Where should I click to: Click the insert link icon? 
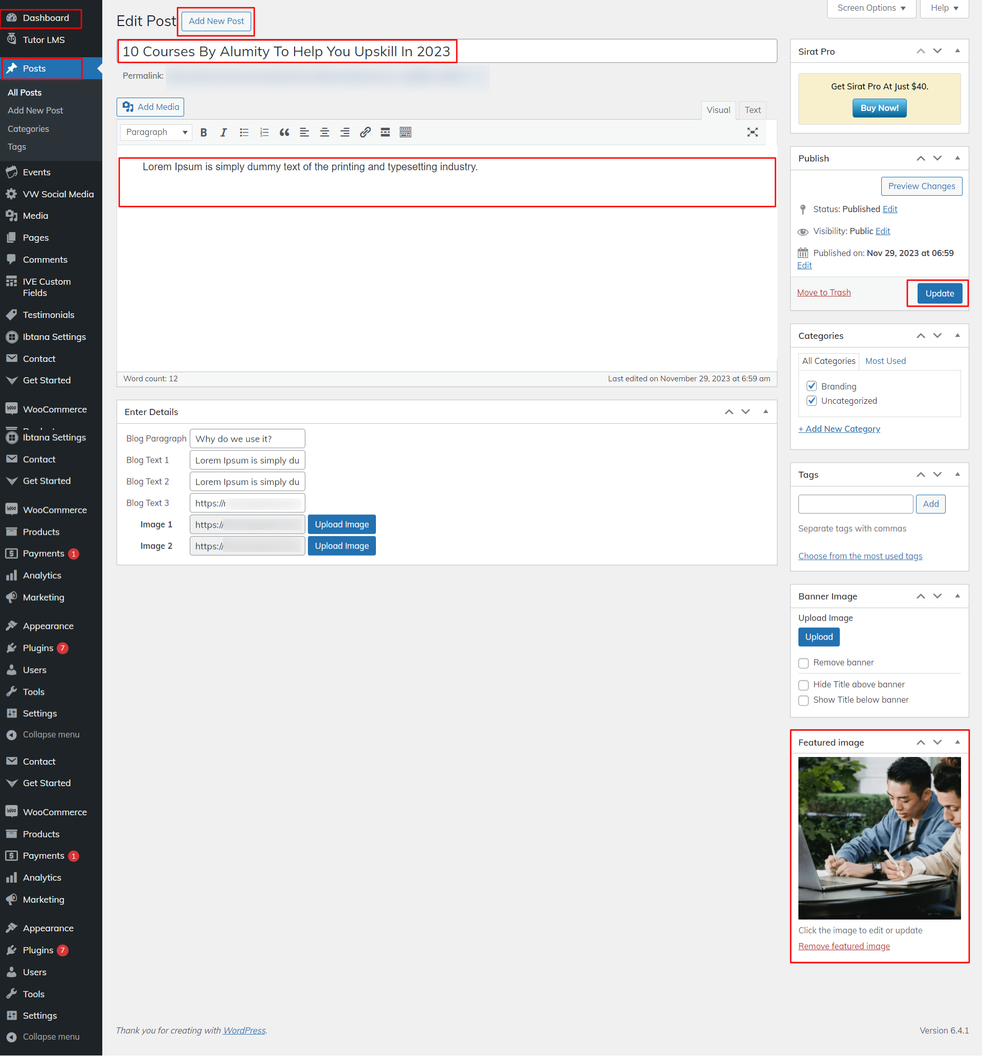tap(365, 133)
